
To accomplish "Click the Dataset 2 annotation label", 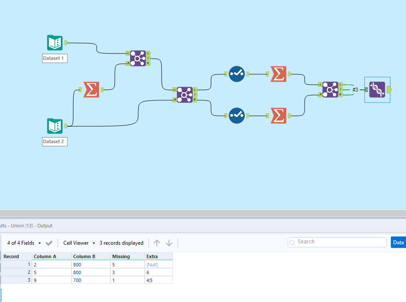I will tap(55, 141).
